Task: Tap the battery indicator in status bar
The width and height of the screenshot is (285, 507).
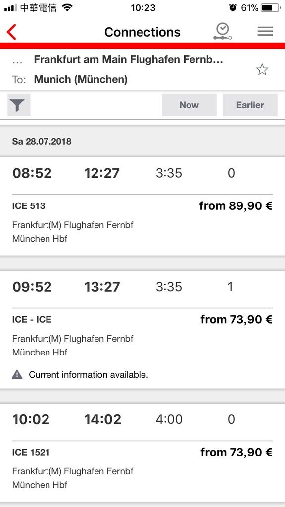Action: [x=271, y=8]
